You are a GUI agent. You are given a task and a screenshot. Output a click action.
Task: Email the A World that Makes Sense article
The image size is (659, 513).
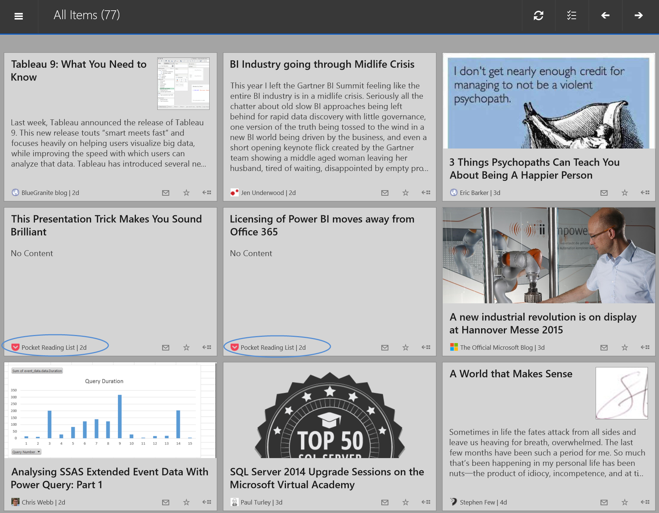click(x=604, y=502)
